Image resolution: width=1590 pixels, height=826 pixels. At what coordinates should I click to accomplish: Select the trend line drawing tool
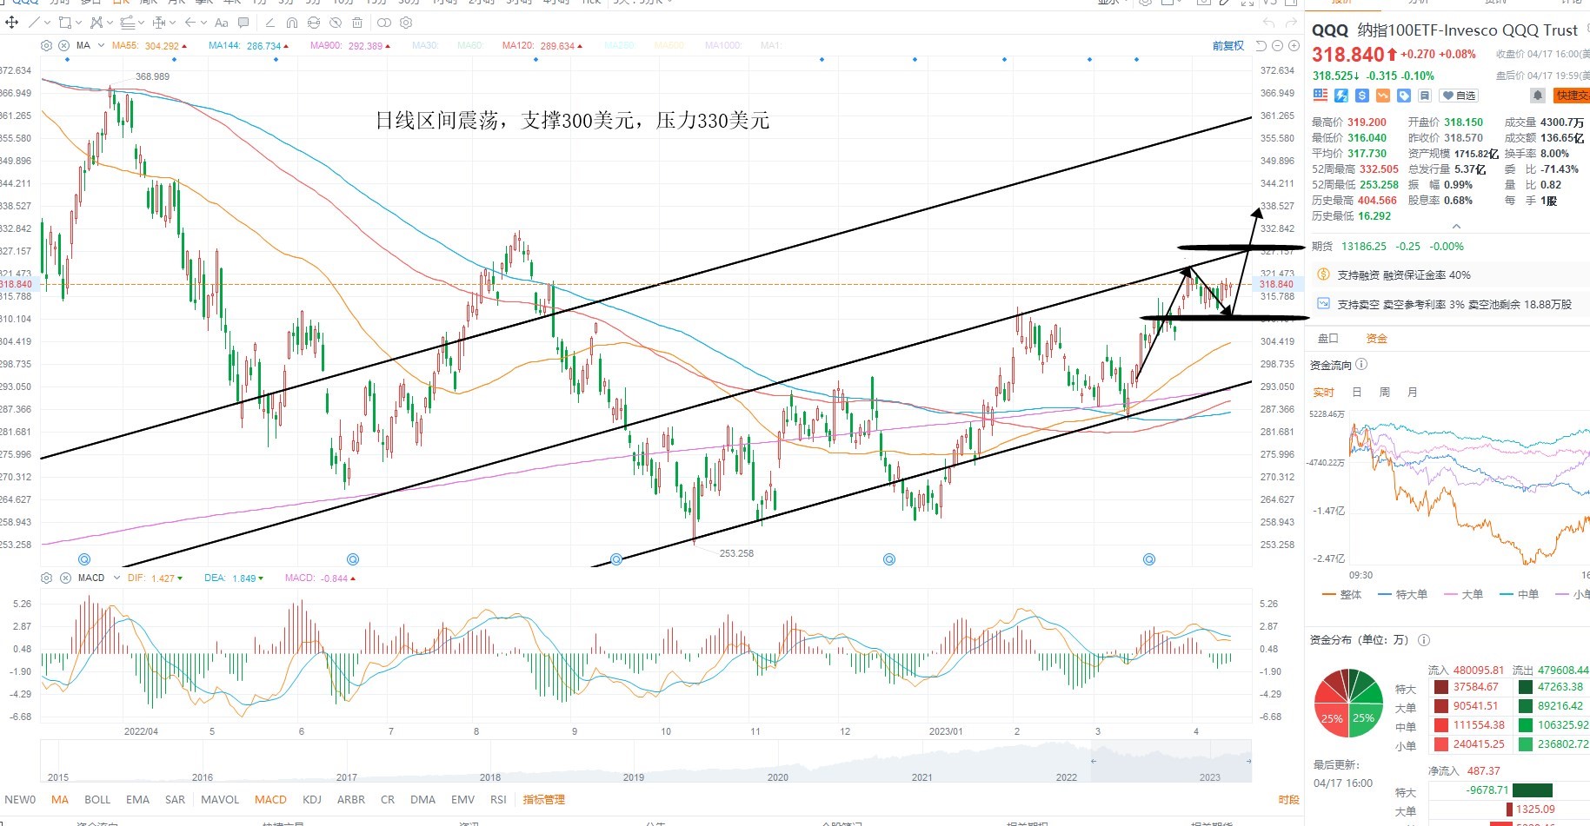(x=35, y=23)
